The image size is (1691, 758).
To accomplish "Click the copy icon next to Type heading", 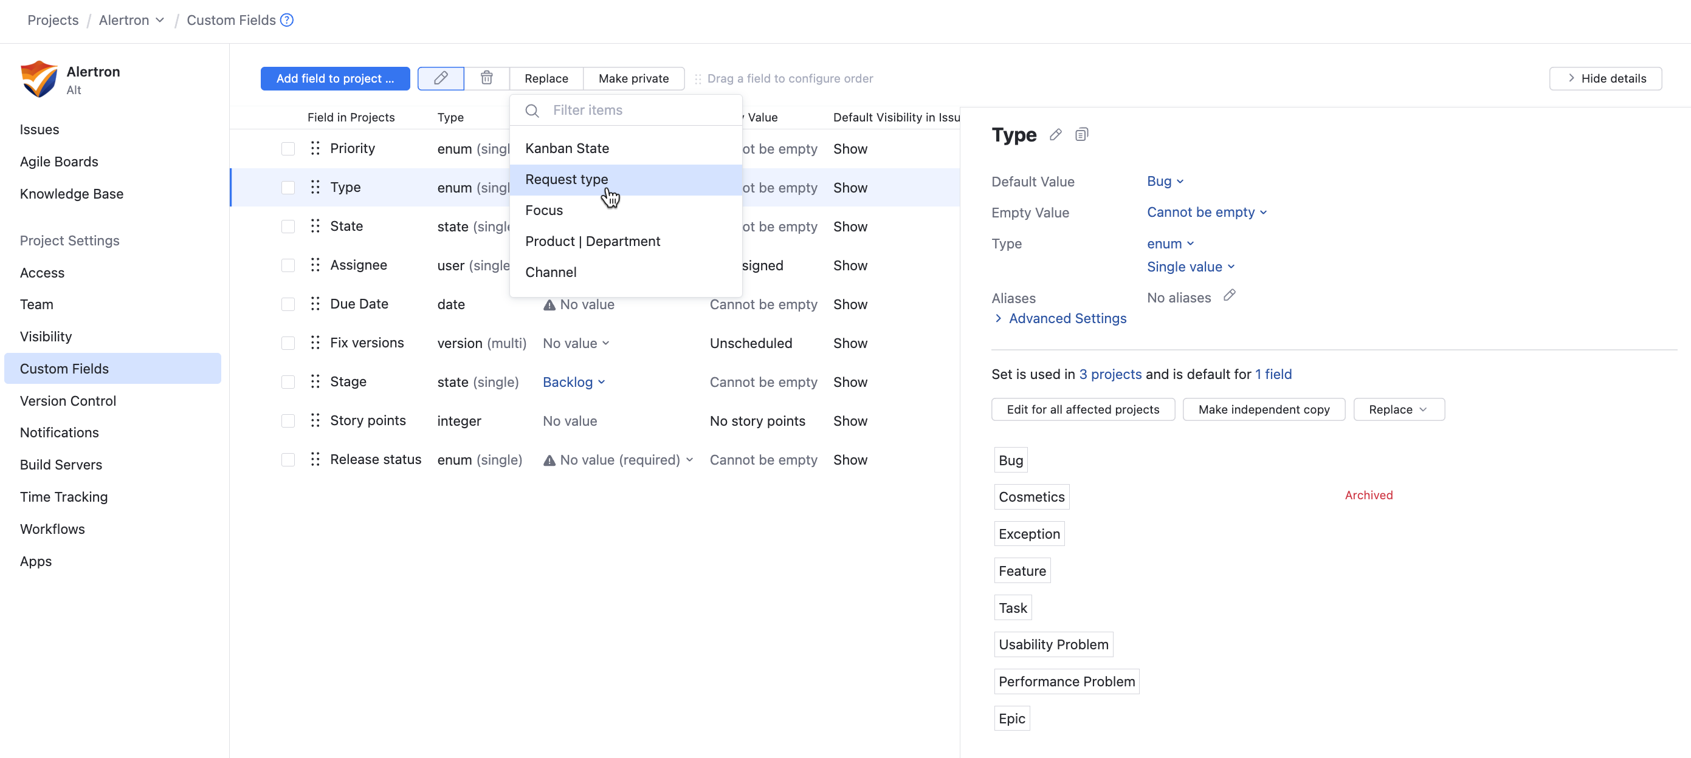I will coord(1081,134).
